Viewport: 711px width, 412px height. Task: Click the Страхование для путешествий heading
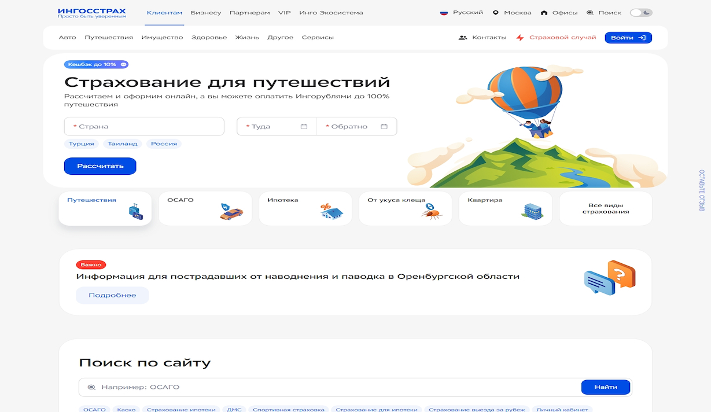(x=227, y=82)
